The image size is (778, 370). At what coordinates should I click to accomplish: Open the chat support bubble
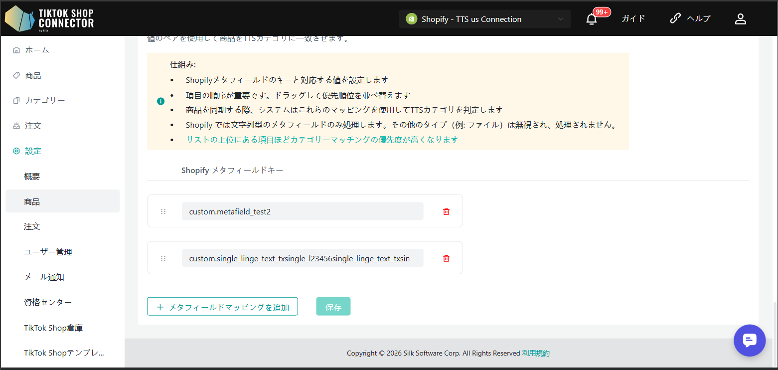click(750, 340)
